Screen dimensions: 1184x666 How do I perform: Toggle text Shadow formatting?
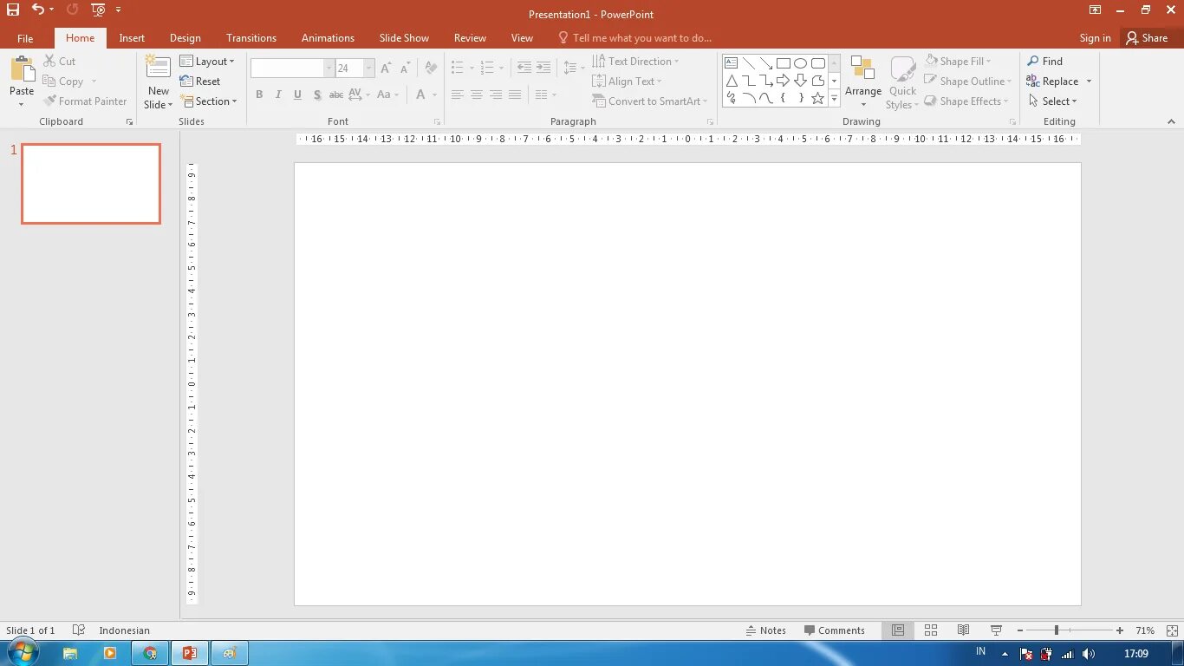click(x=317, y=95)
